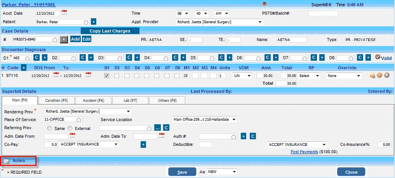Click the Valid diagnosis check icon

pyautogui.click(x=377, y=57)
